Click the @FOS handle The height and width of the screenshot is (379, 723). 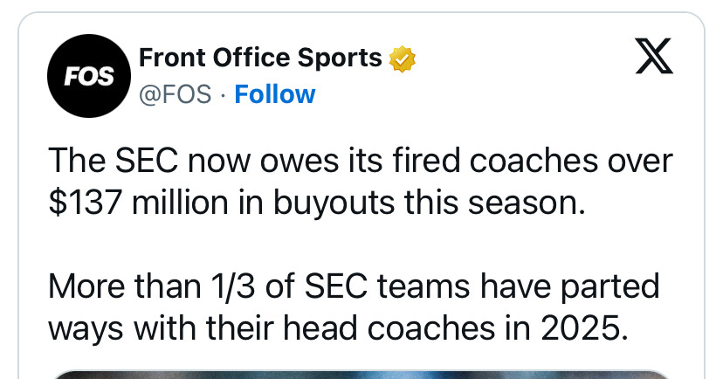pyautogui.click(x=176, y=94)
